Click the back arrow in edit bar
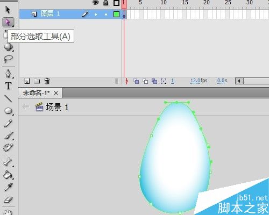The width and height of the screenshot is (269, 215). tap(26, 107)
